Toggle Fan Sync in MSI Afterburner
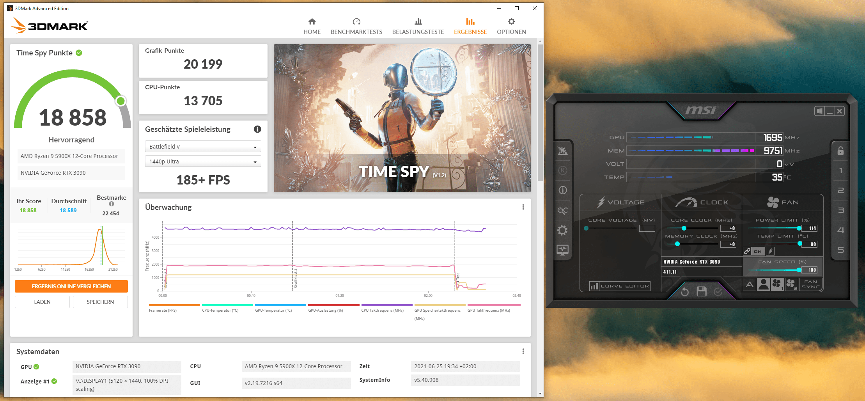The height and width of the screenshot is (401, 865). [x=810, y=284]
